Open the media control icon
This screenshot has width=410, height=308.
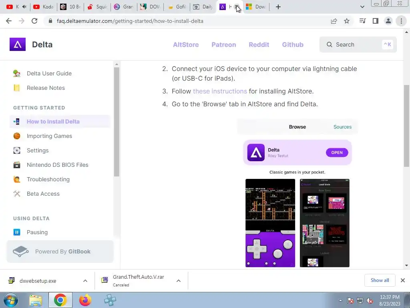363,21
